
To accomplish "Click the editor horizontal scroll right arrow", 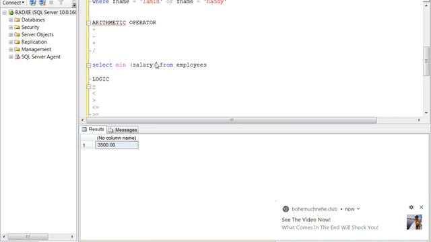I will [419, 120].
